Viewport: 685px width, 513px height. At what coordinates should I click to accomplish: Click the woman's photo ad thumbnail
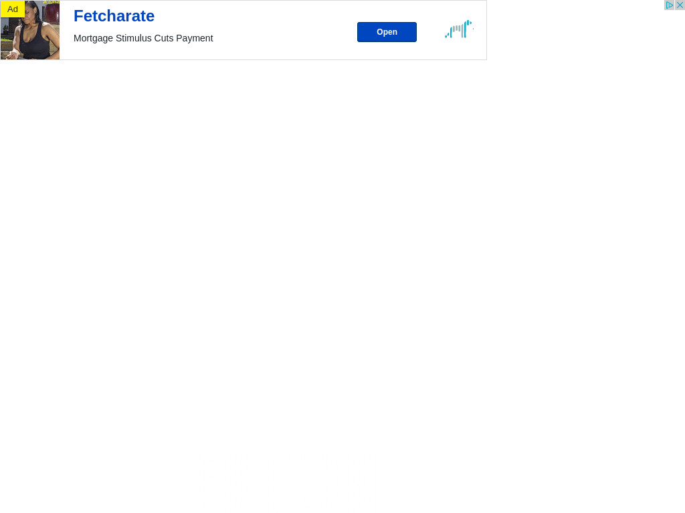click(30, 30)
